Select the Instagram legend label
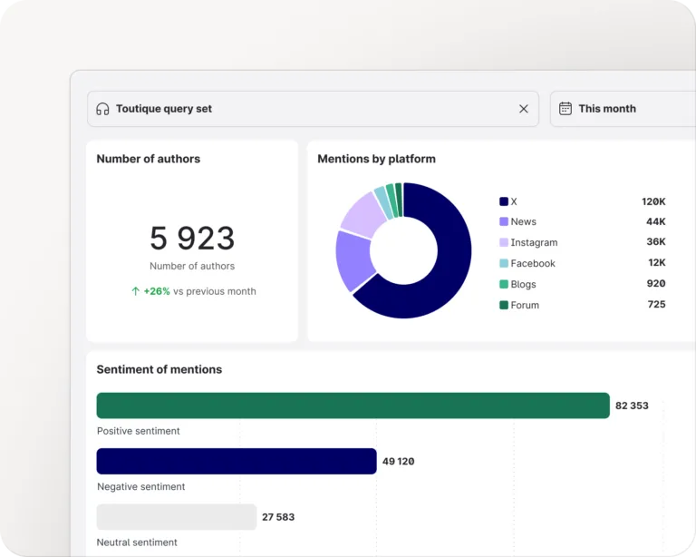Image resolution: width=696 pixels, height=557 pixels. click(534, 242)
